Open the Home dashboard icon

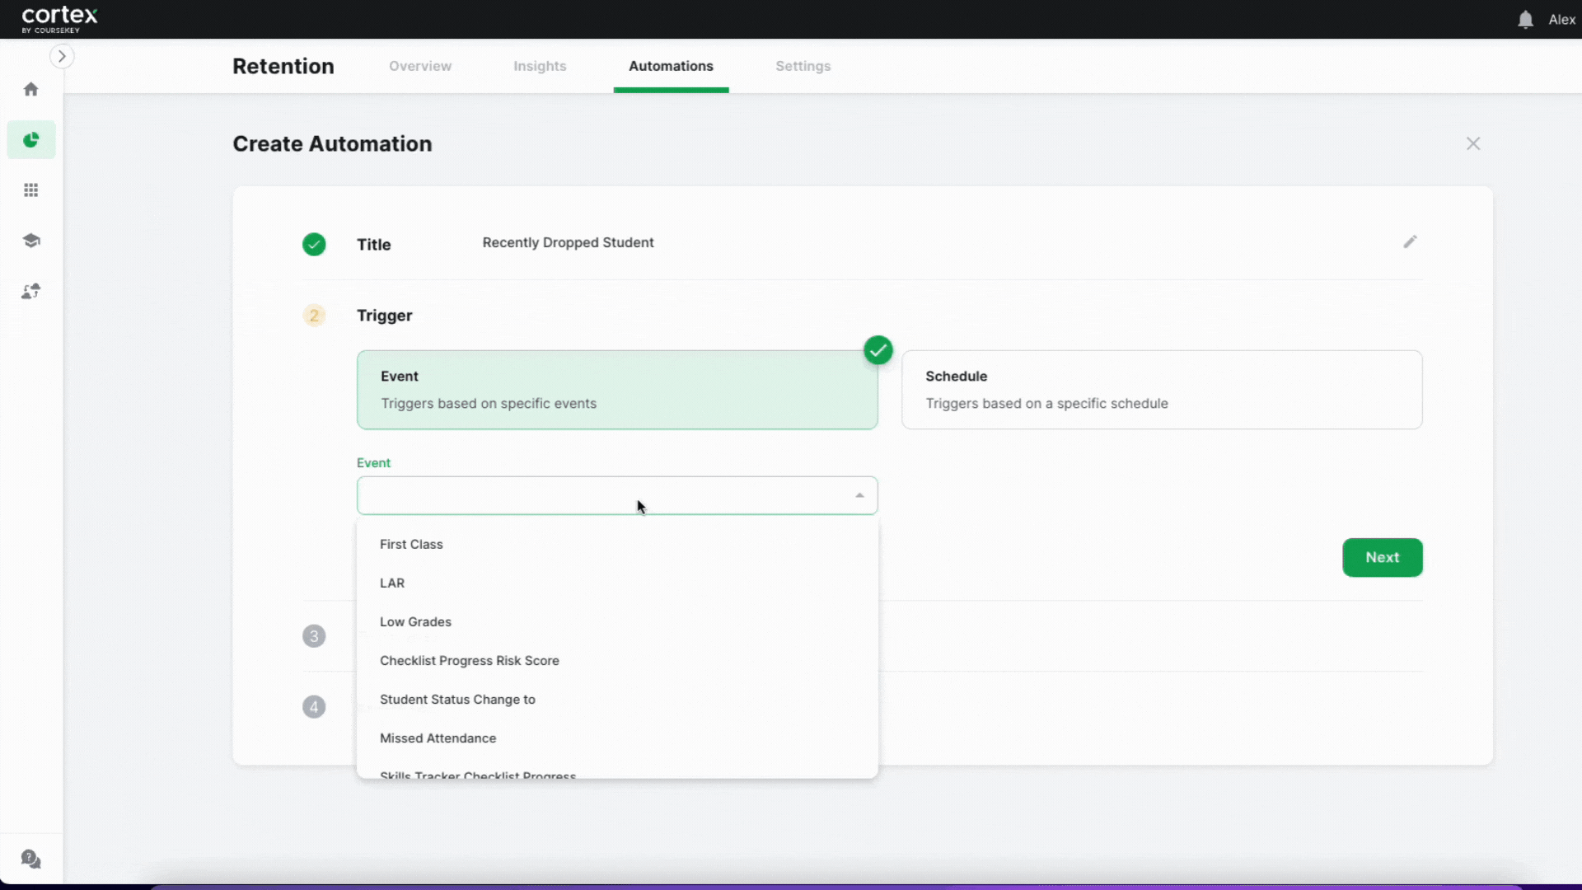pyautogui.click(x=30, y=89)
